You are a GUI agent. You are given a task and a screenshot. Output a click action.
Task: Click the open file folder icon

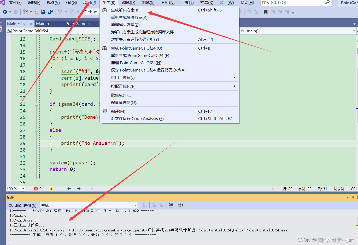click(x=36, y=12)
